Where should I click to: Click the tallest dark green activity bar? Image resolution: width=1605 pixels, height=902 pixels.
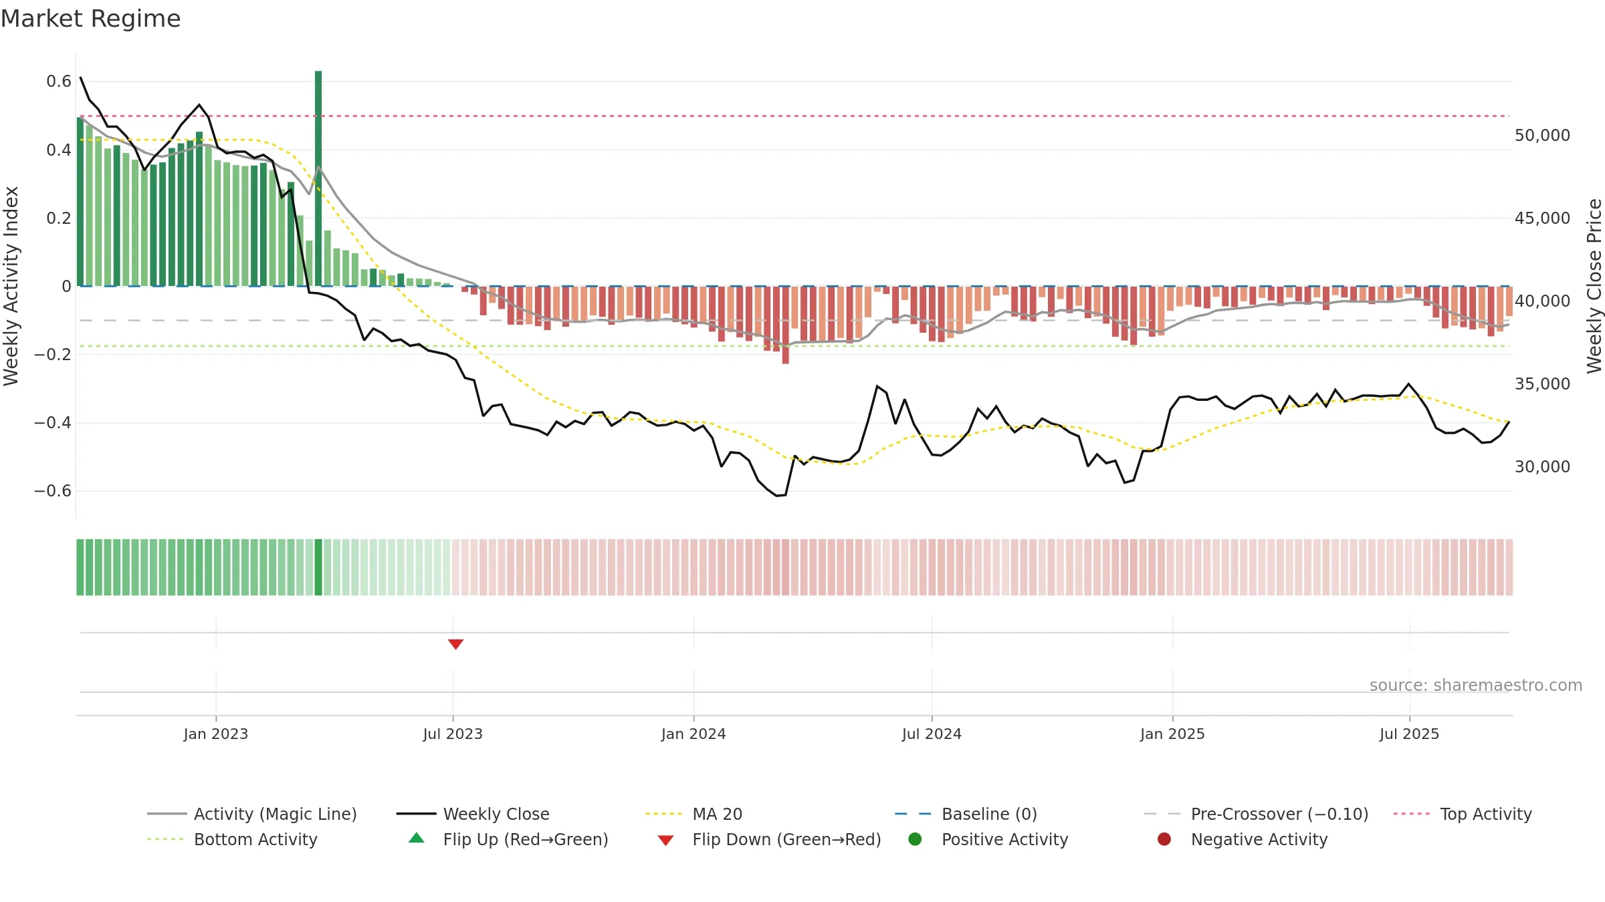click(x=318, y=178)
